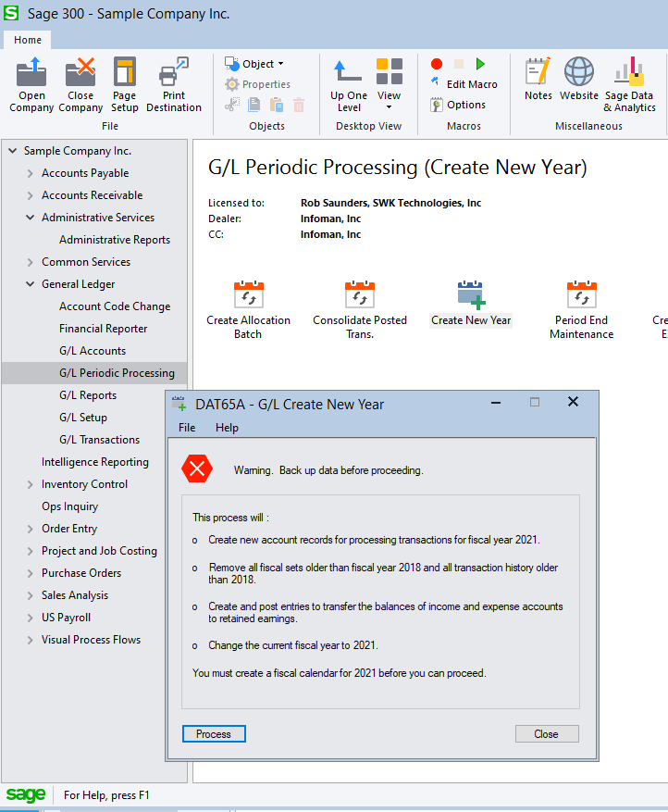This screenshot has height=812, width=668.
Task: Click the Sage 300 title bar app icon
Action: [11, 13]
